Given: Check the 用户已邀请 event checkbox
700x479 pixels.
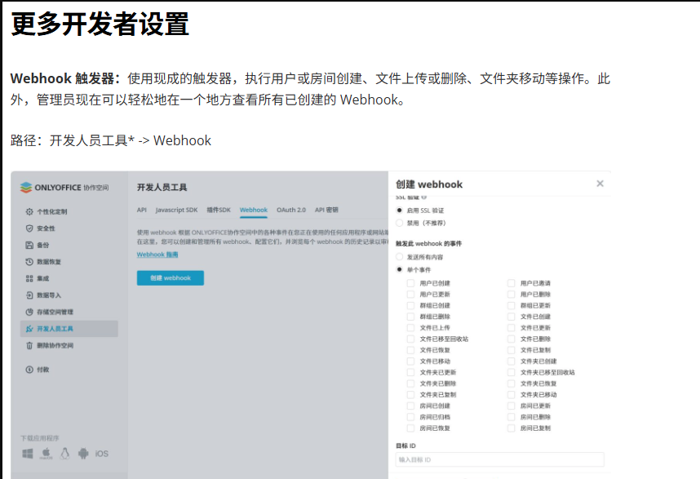Looking at the screenshot, I should [512, 283].
